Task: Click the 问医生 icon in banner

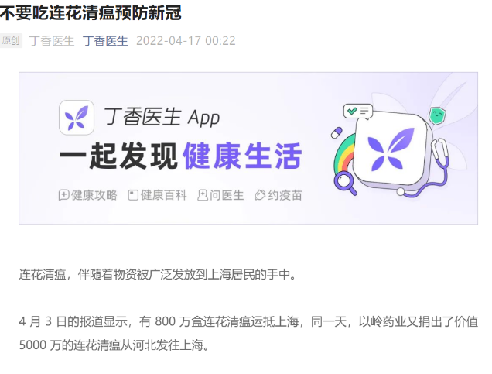Action: (203, 195)
